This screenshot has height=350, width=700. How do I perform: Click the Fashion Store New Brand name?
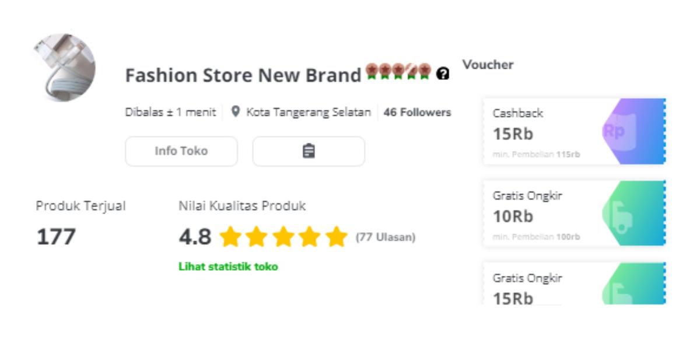coord(243,75)
